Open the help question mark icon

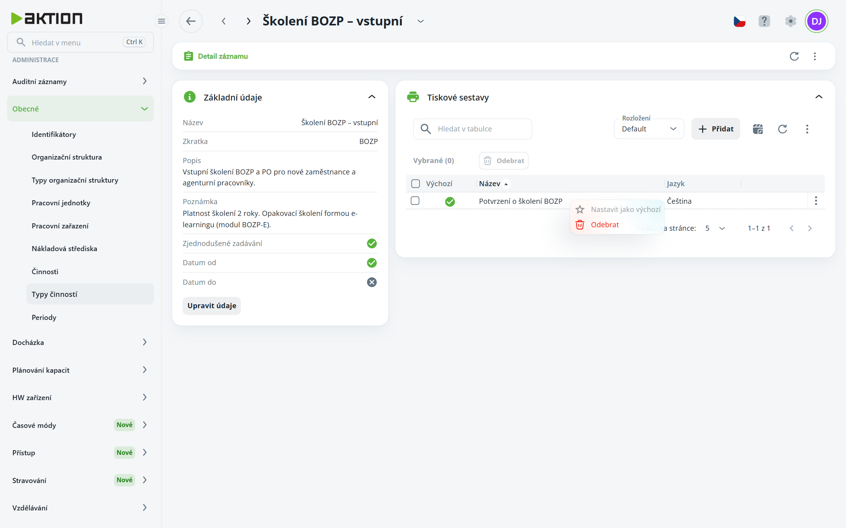click(x=764, y=21)
